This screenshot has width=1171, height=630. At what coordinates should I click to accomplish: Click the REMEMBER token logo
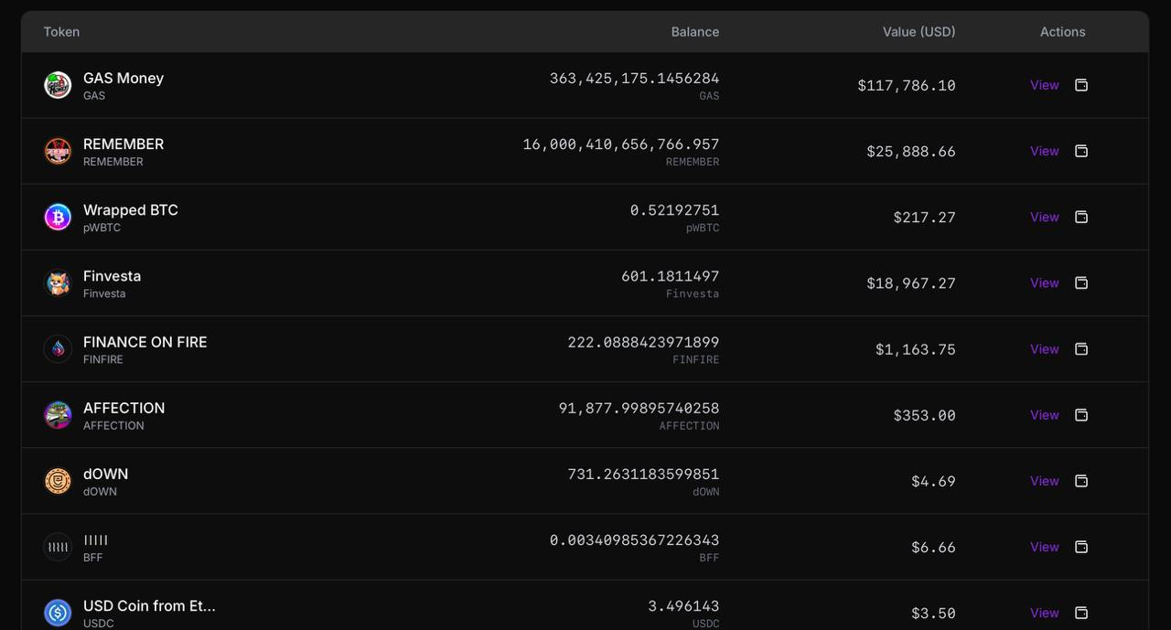tap(58, 151)
